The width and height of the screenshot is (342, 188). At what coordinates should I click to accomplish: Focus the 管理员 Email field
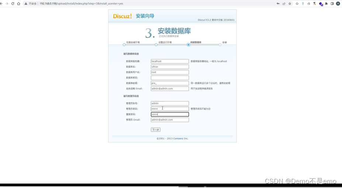tap(170, 120)
